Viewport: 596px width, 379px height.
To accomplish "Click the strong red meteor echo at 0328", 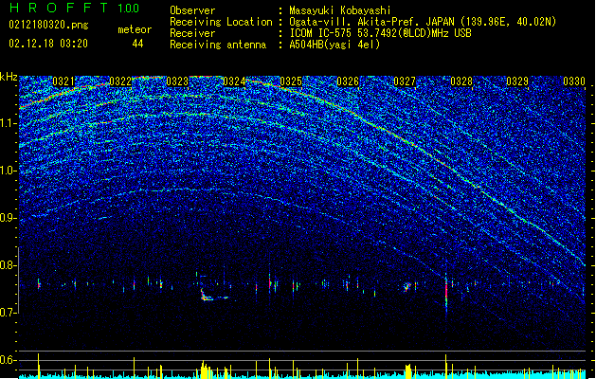I will tap(446, 292).
